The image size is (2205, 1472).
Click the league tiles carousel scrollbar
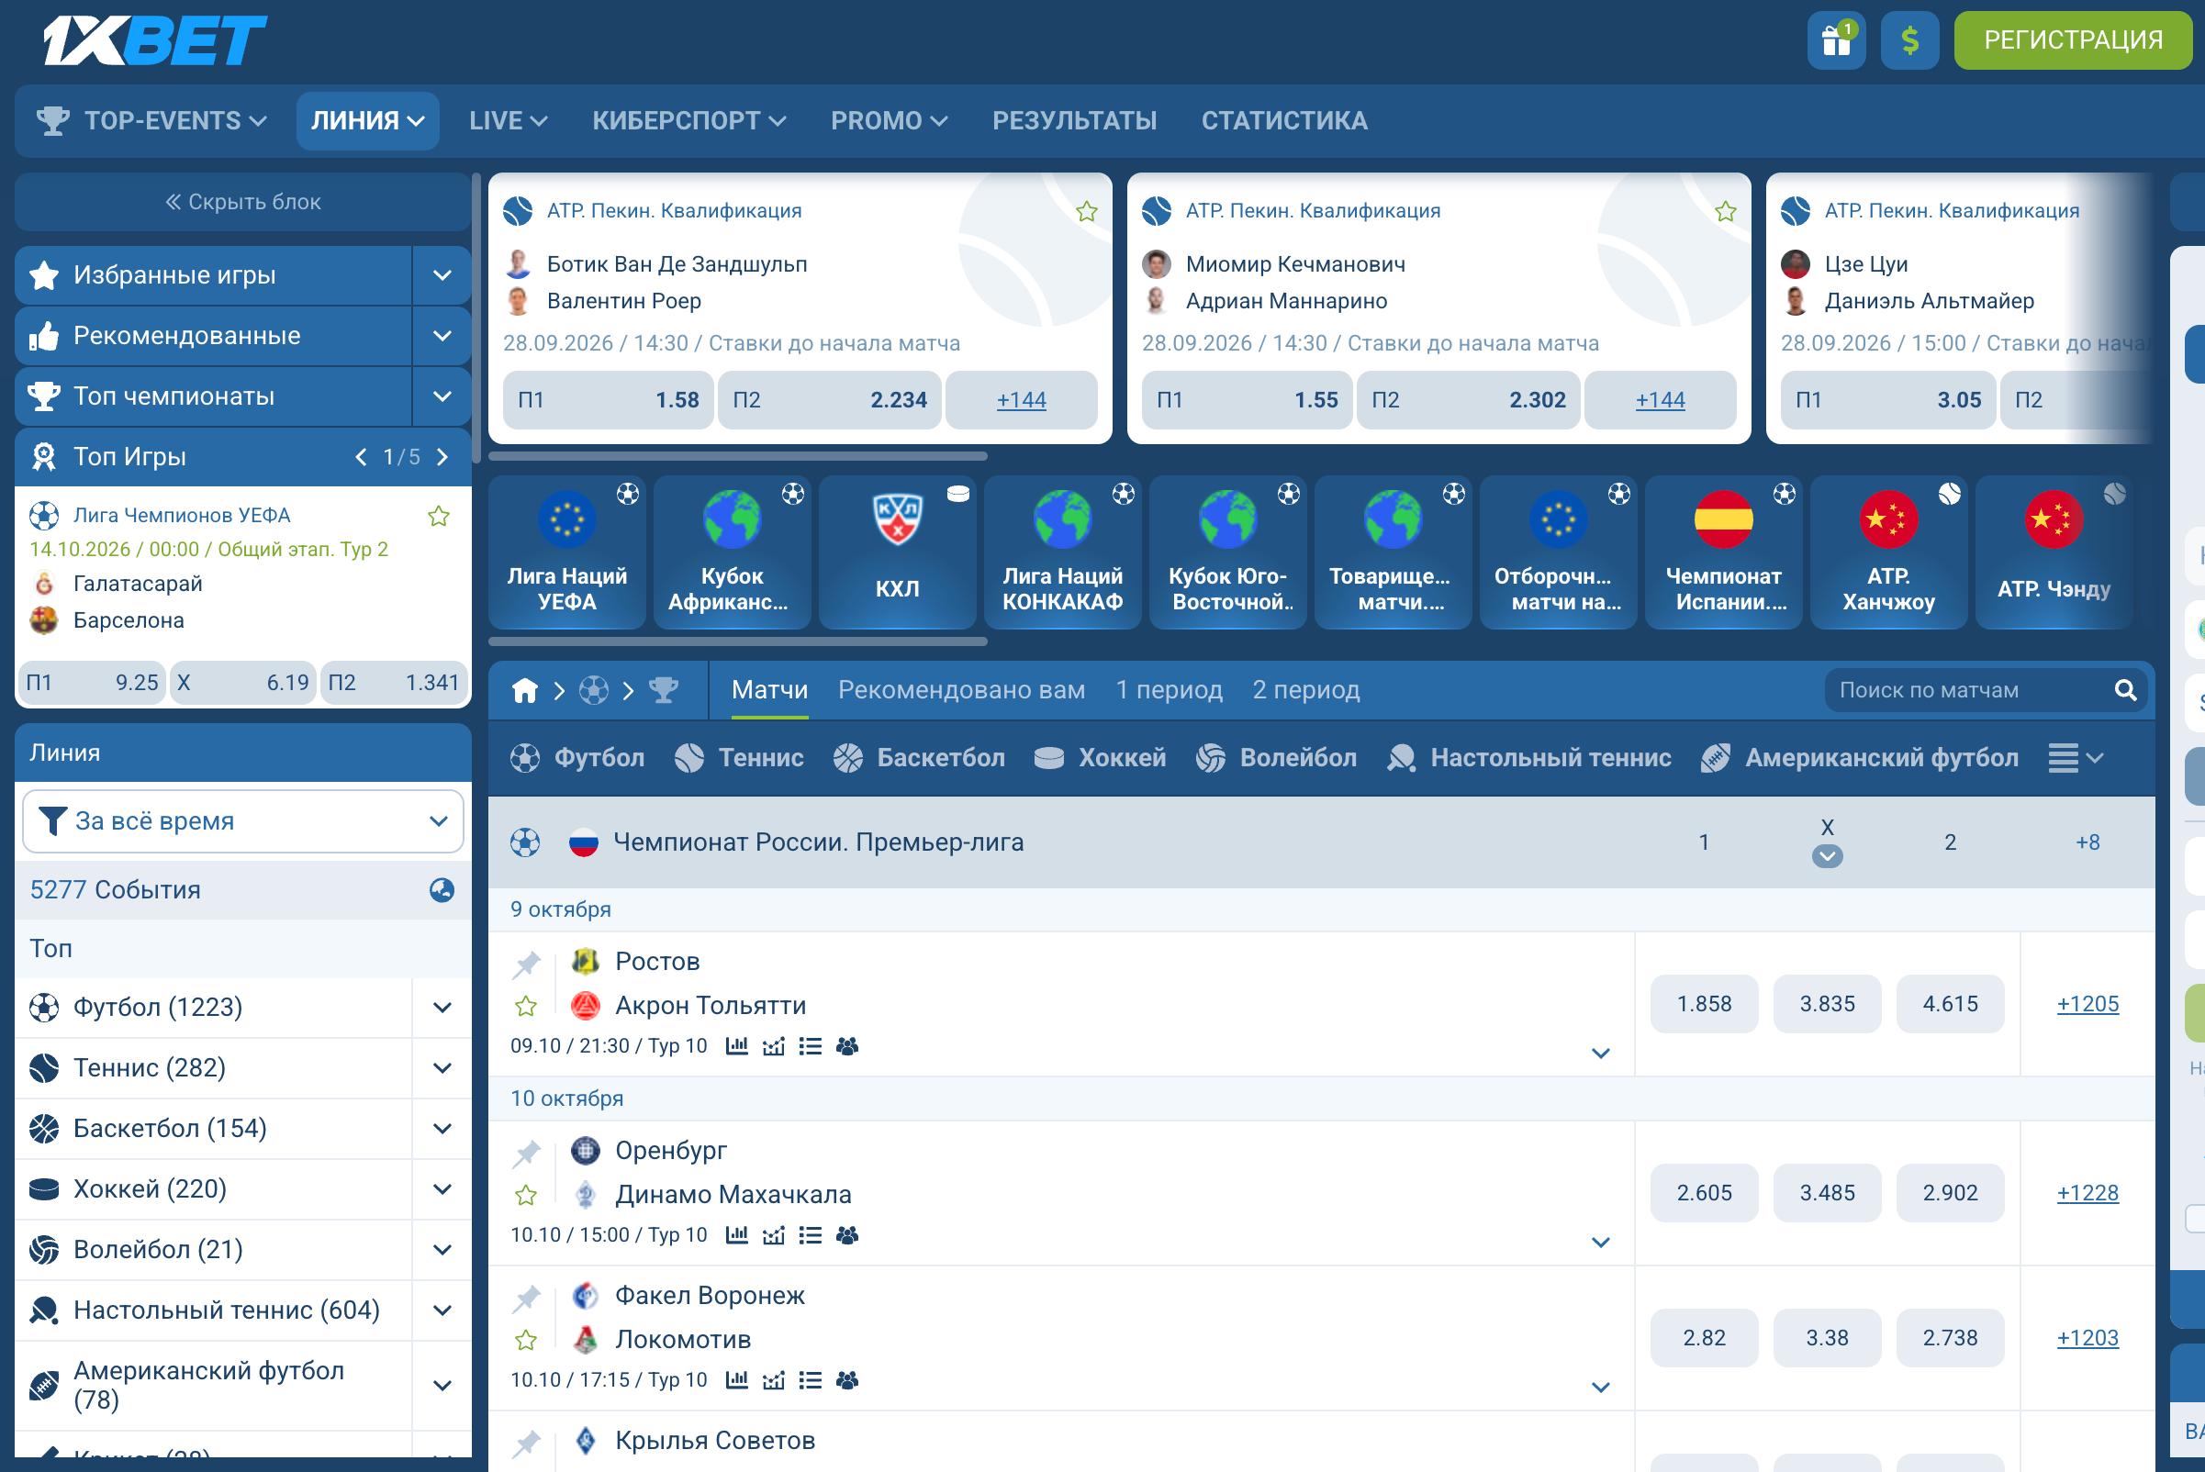(738, 642)
